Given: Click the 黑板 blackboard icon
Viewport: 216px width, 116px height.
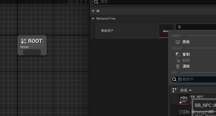Looking at the screenshot, I should [x=178, y=42].
